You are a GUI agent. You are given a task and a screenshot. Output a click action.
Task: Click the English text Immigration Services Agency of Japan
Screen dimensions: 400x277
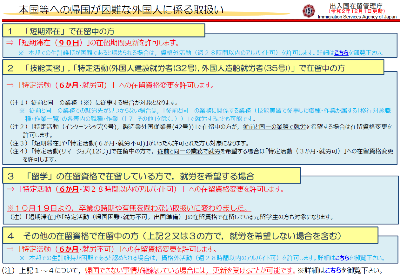pyautogui.click(x=357, y=17)
